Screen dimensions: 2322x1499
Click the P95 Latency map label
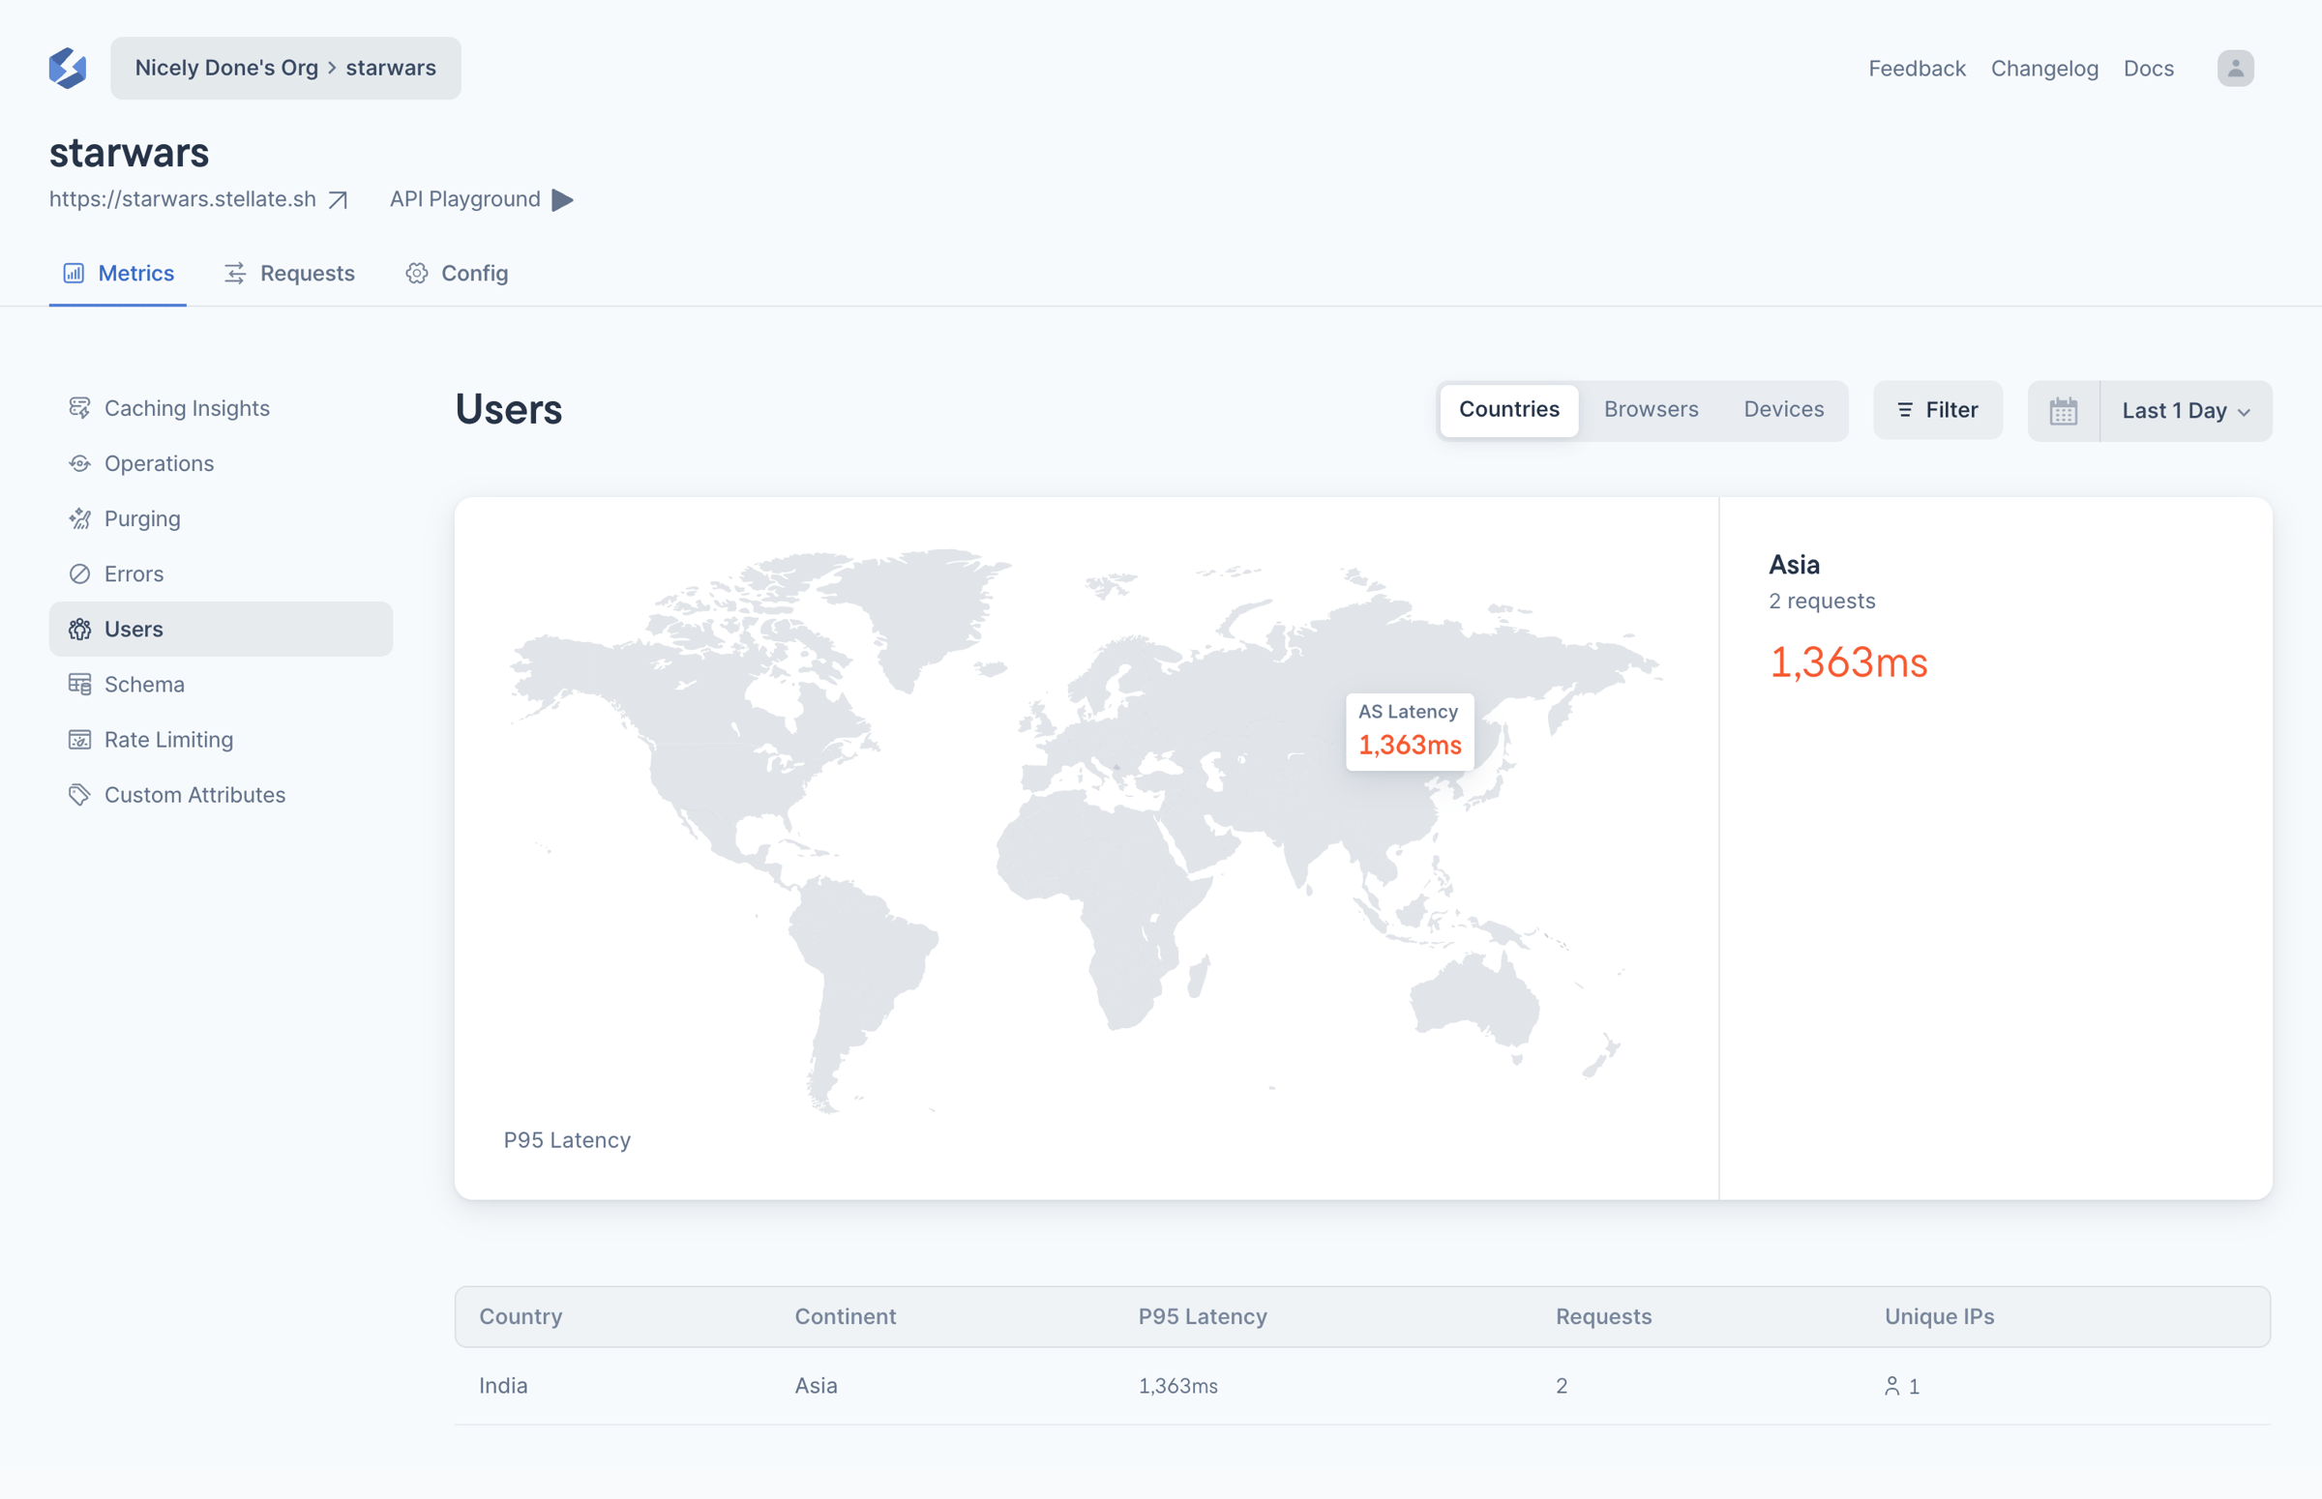click(567, 1140)
